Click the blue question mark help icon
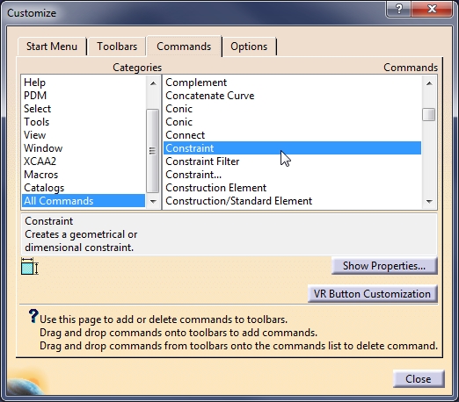This screenshot has height=402, width=459. [33, 316]
